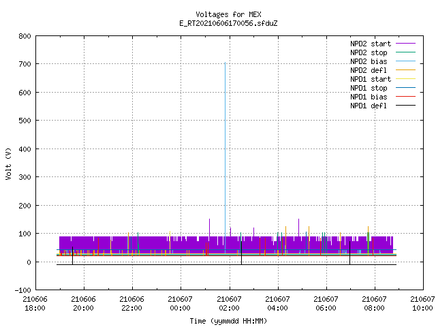Click the filename E_RT20210606170056.sfduZ subtitle
436x327 pixels.
tap(228, 23)
